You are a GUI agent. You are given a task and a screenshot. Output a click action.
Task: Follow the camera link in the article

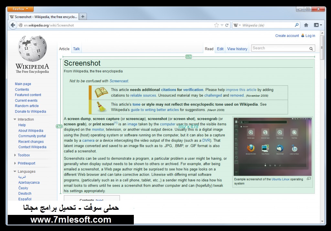pos(88,140)
